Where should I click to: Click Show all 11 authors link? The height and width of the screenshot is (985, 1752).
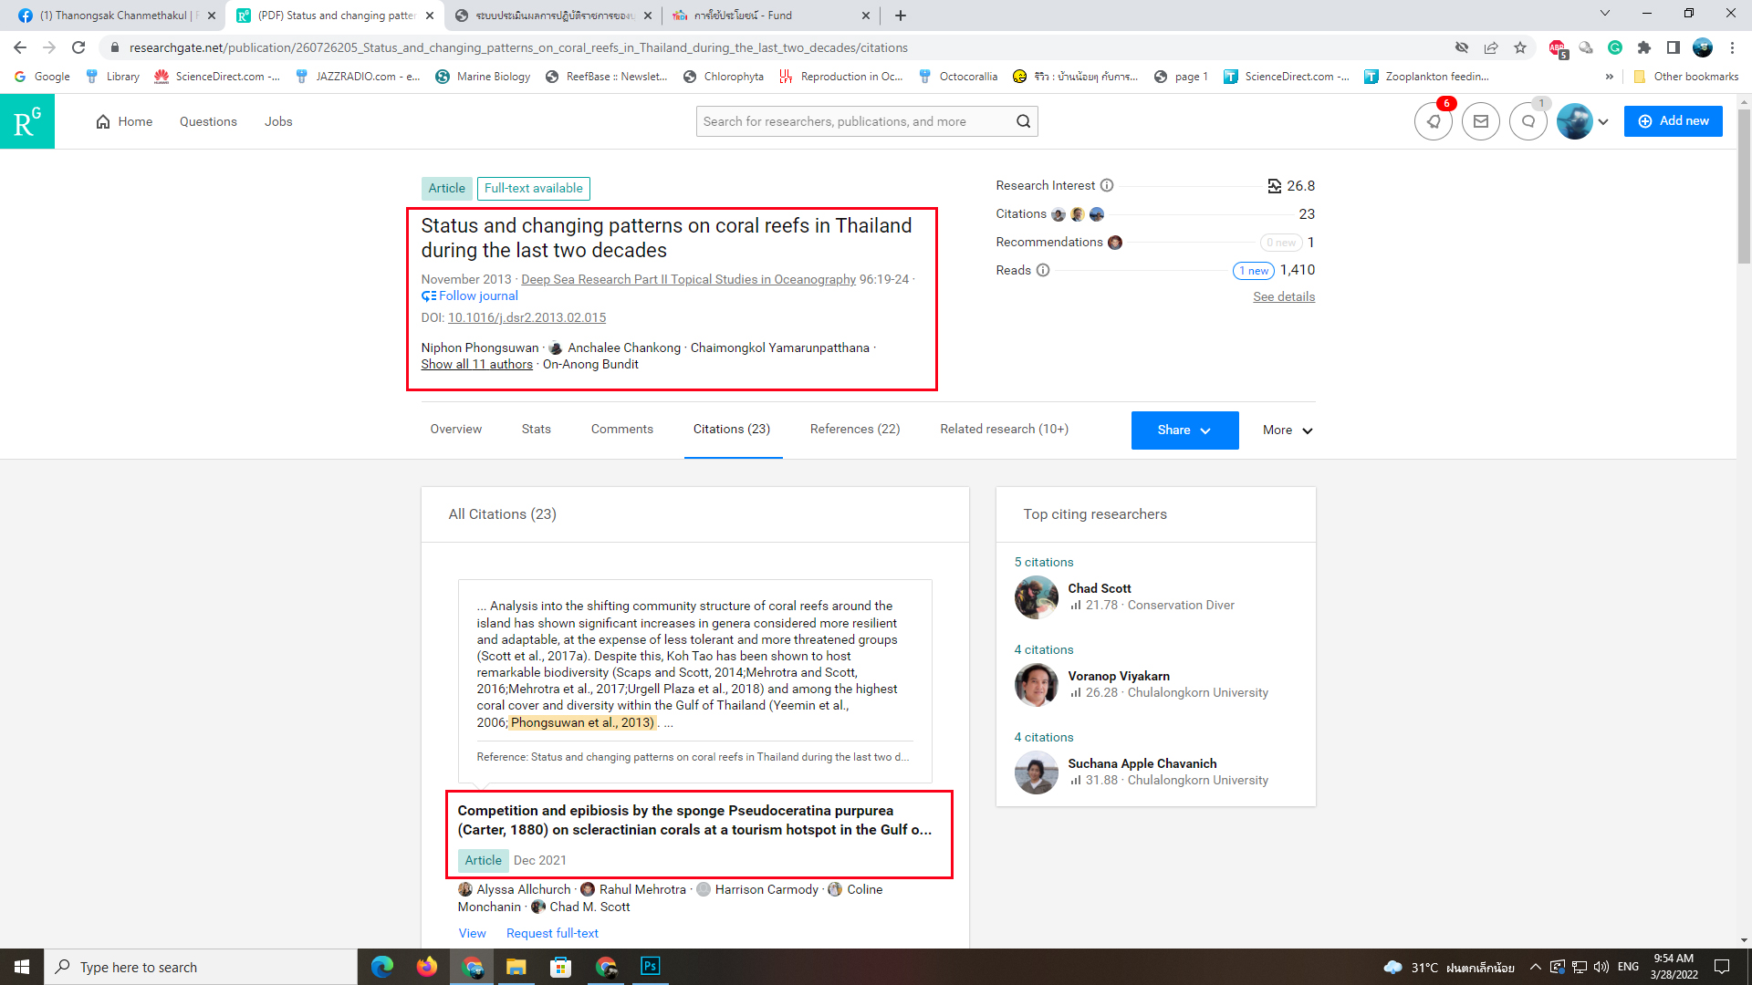476,364
